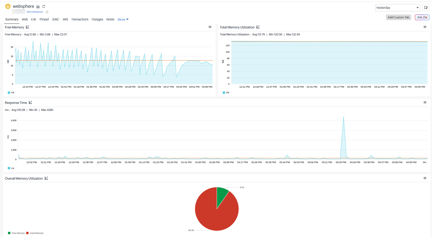Switch to the JDBC tab
The height and width of the screenshot is (237, 432).
coord(55,19)
